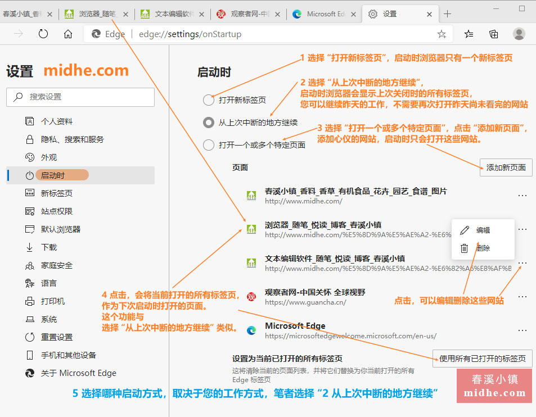
Task: Close the 设置 tab
Action: [x=429, y=15]
